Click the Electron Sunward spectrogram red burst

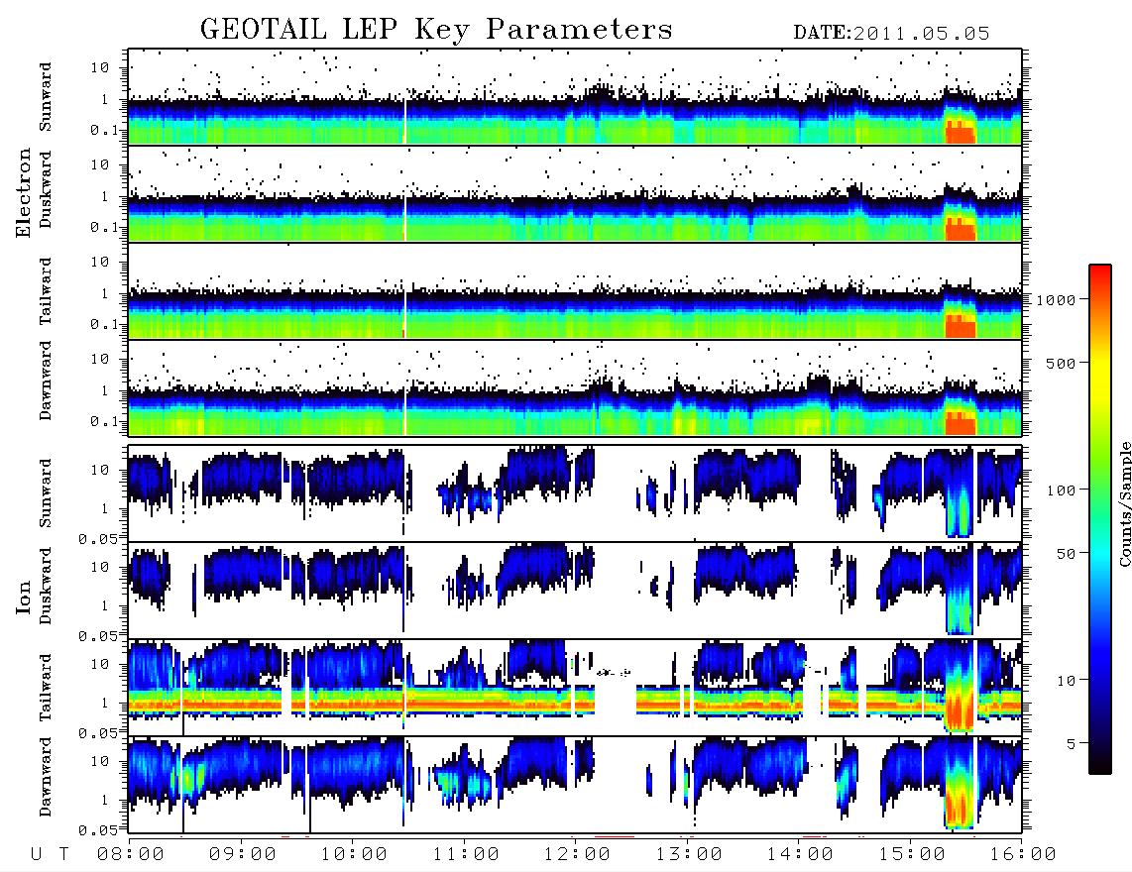pos(961,134)
